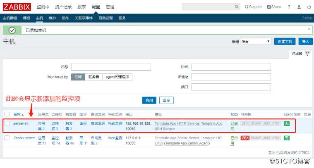314x168 pixels.
Task: Switch to the 动作 submenu tab
Action: pyautogui.click(x=65, y=18)
